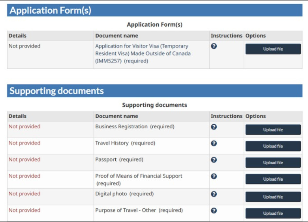
Task: Choose Upload file for Digital photo
Action: tap(273, 197)
